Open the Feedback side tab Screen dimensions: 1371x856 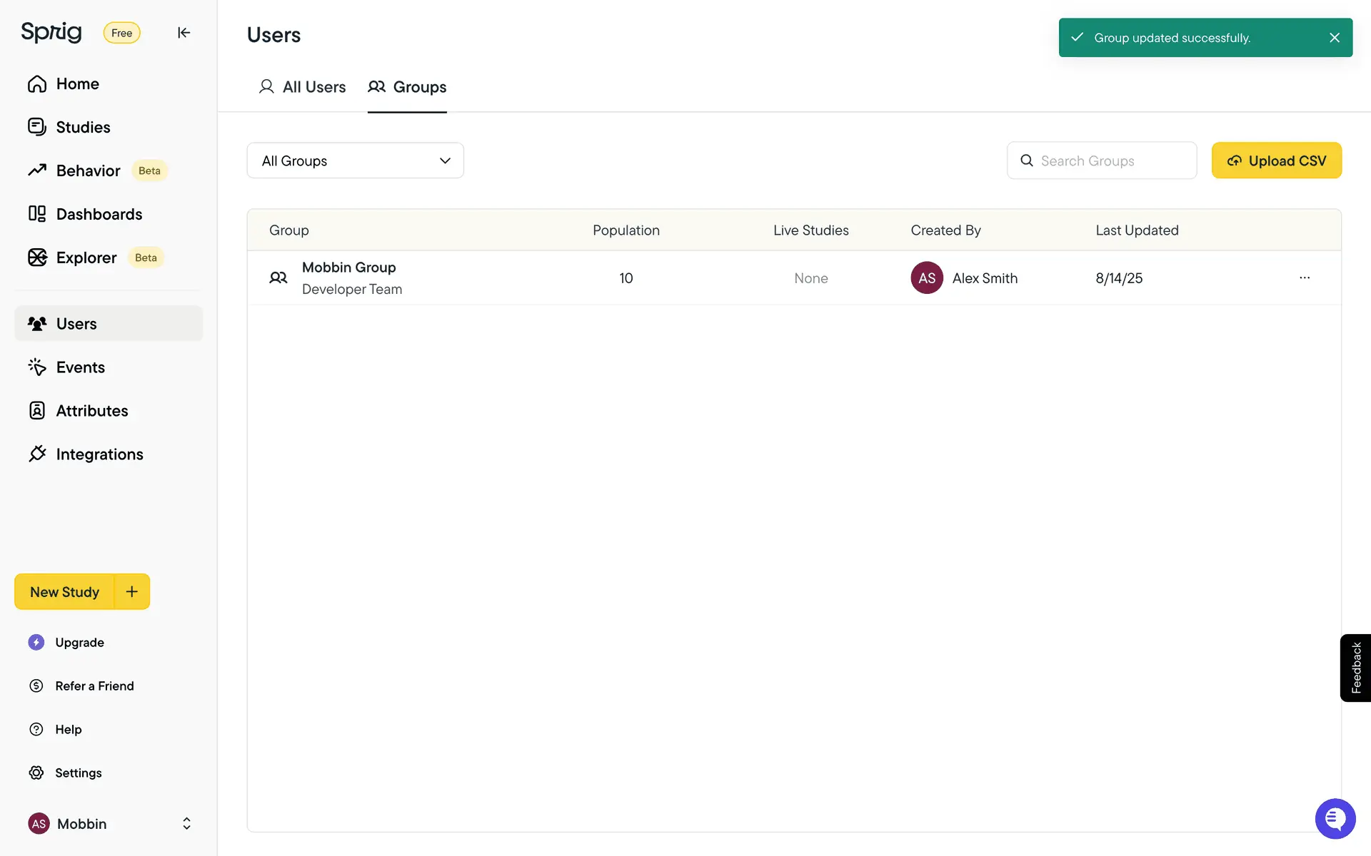click(1355, 668)
